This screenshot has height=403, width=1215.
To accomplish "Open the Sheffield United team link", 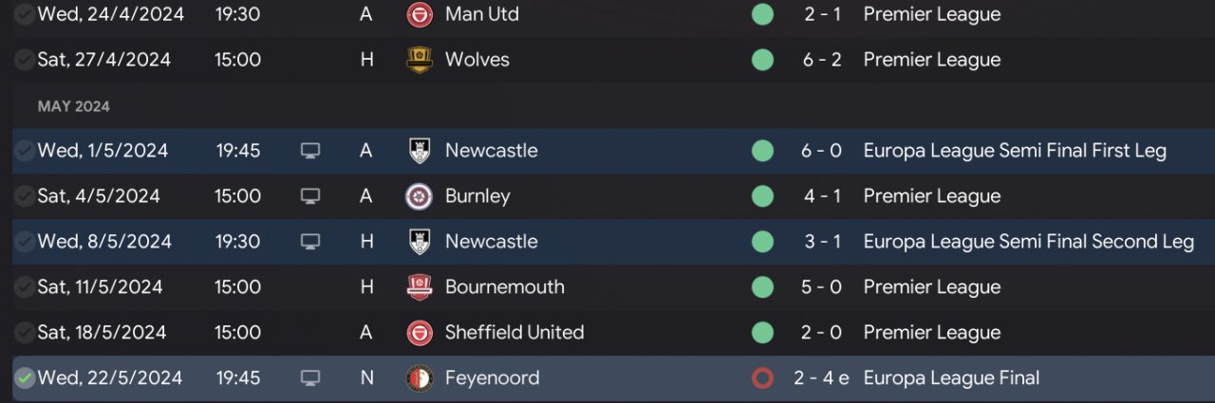I will (x=514, y=333).
